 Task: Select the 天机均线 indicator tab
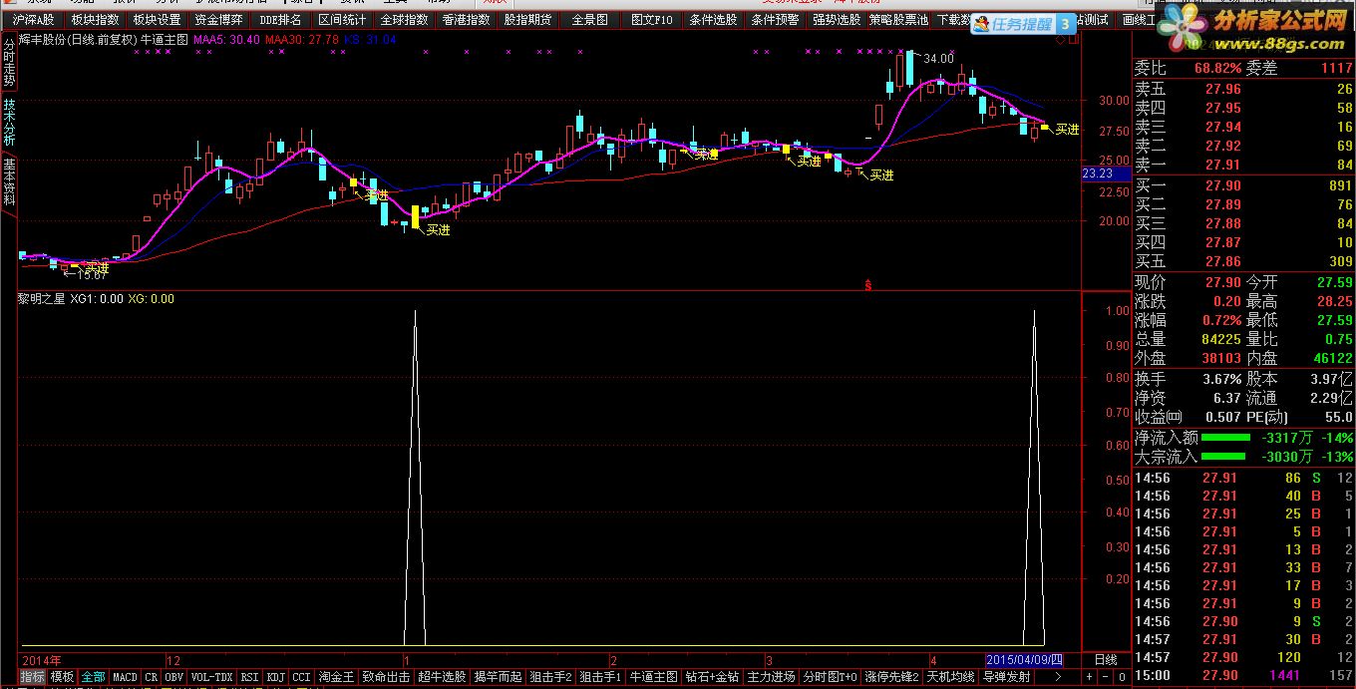point(950,677)
